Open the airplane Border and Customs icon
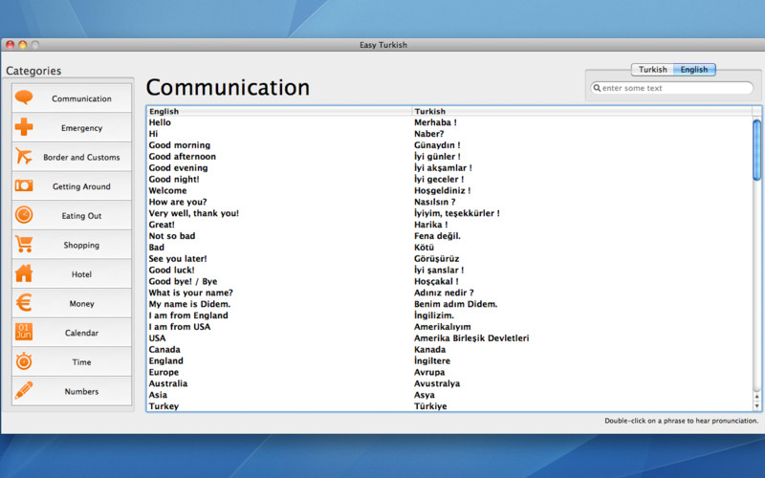The width and height of the screenshot is (765, 478). (x=24, y=157)
